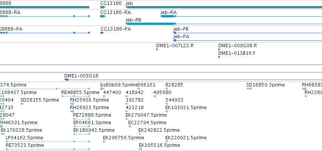322x151 pixels.
Task: Select the SD28155.5prime EST arrow
Action: 22,104
